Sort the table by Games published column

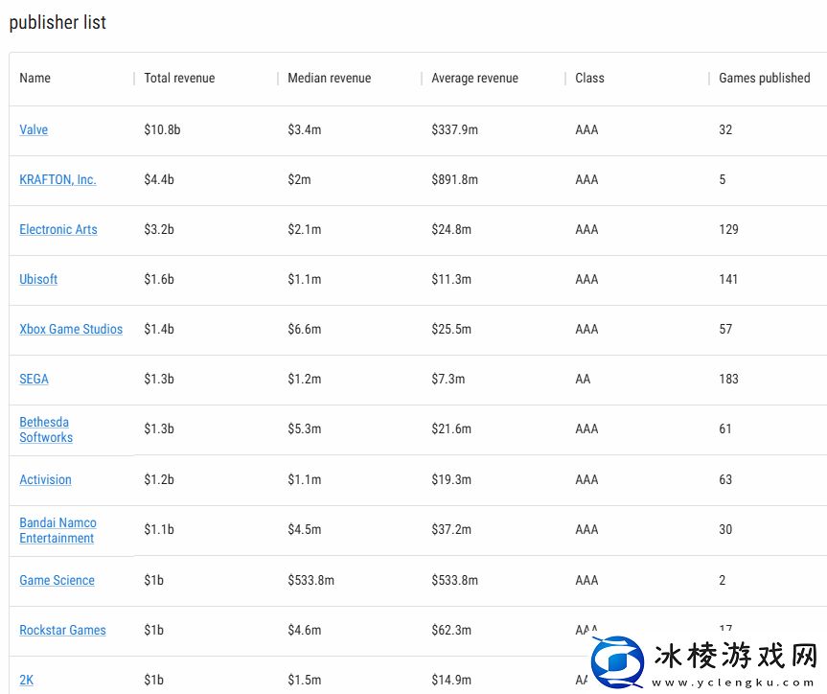pyautogui.click(x=764, y=78)
